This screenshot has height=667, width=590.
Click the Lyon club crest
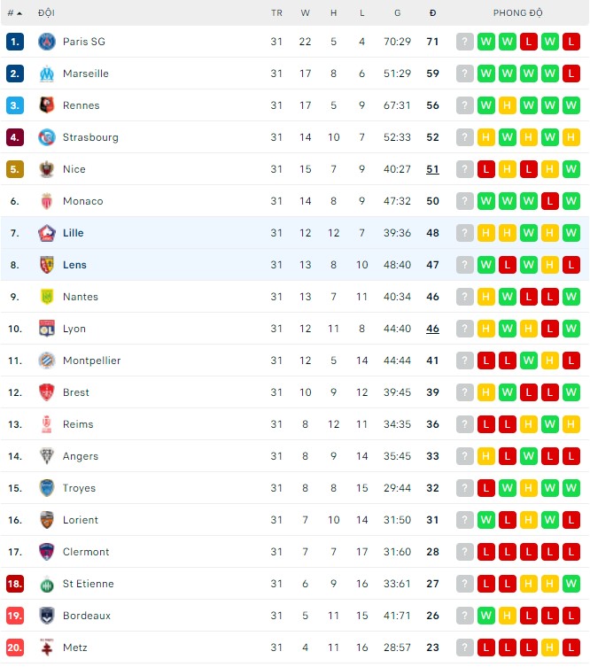tap(47, 329)
